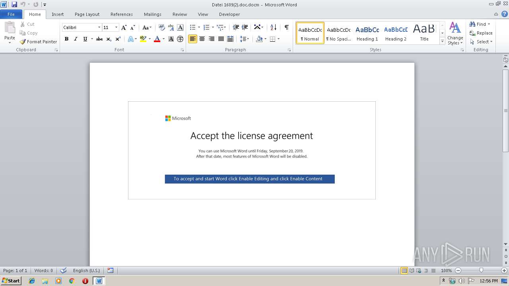Toggle Italic formatting
509x286 pixels.
[x=76, y=39]
